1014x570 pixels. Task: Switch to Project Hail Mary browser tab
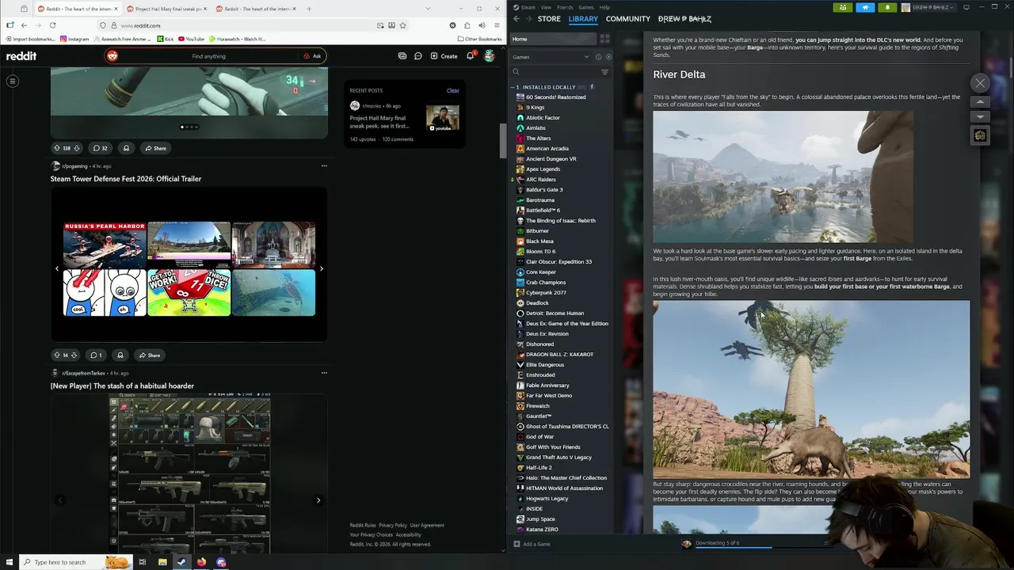tap(167, 9)
